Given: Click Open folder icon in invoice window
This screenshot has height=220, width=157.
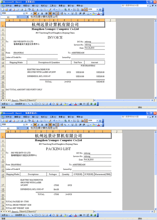Looking at the screenshot, I should [7, 9].
